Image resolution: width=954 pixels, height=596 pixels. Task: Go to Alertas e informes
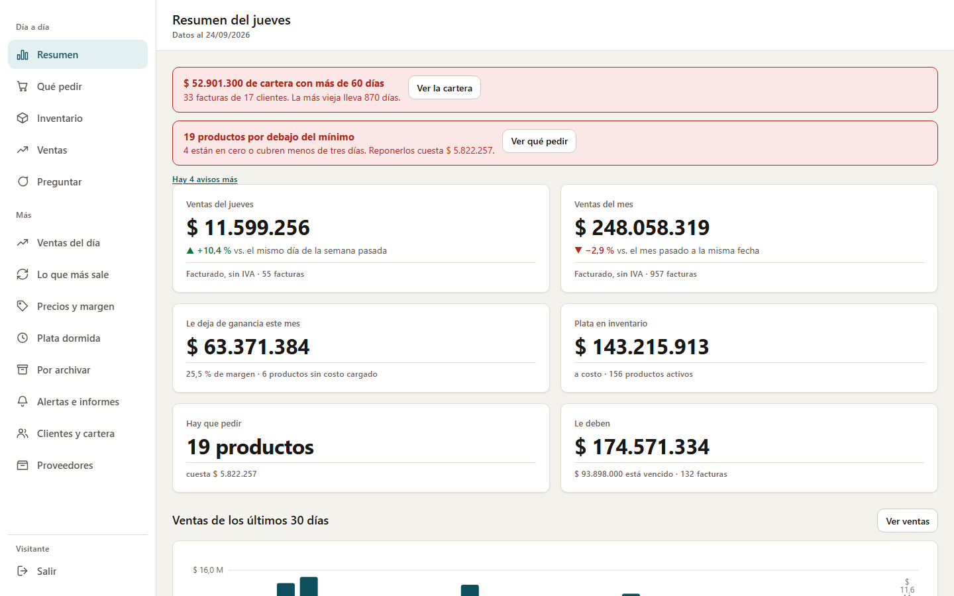78,401
